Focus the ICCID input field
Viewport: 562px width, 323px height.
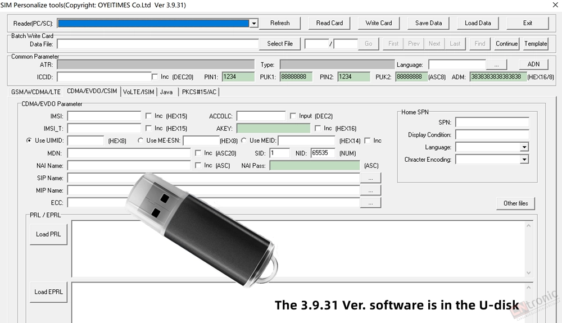click(x=104, y=77)
